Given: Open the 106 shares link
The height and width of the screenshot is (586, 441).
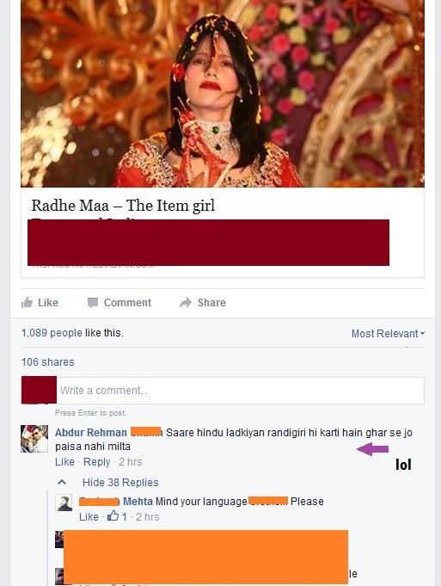Looking at the screenshot, I should pos(48,361).
